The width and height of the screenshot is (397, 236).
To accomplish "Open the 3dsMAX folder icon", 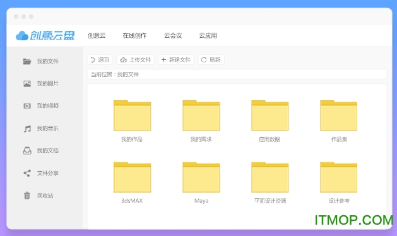I will 132,177.
